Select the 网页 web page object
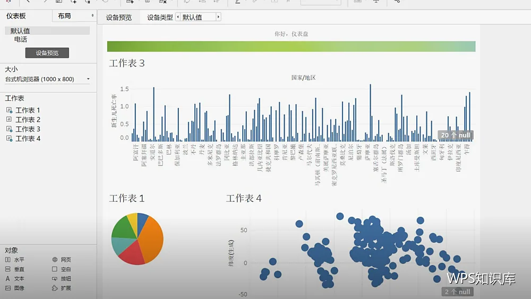The width and height of the screenshot is (531, 299). pyautogui.click(x=62, y=260)
